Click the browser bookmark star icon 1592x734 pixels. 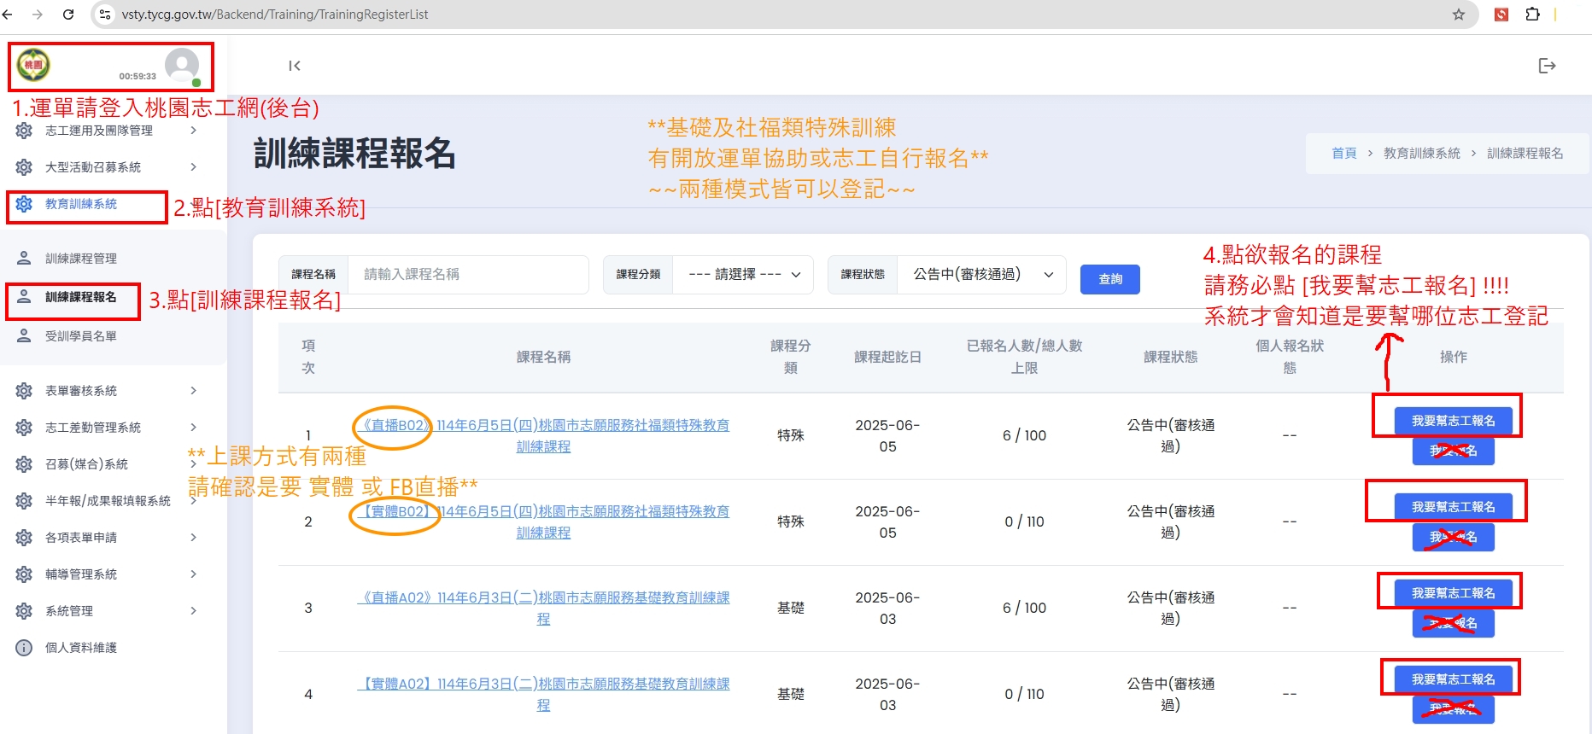click(1459, 15)
